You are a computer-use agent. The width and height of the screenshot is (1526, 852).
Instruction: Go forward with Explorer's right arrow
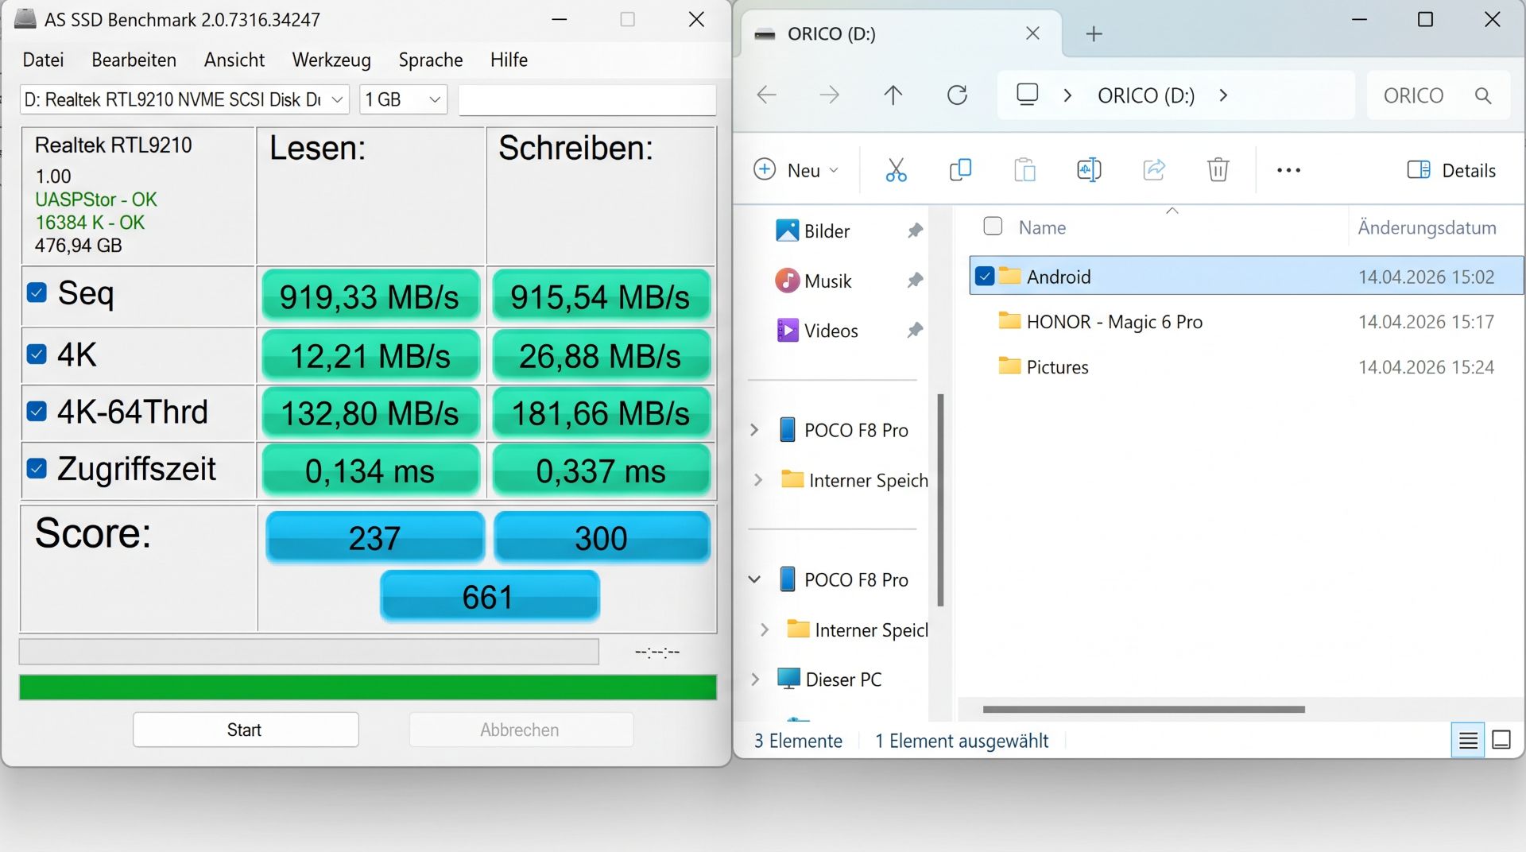pyautogui.click(x=829, y=95)
